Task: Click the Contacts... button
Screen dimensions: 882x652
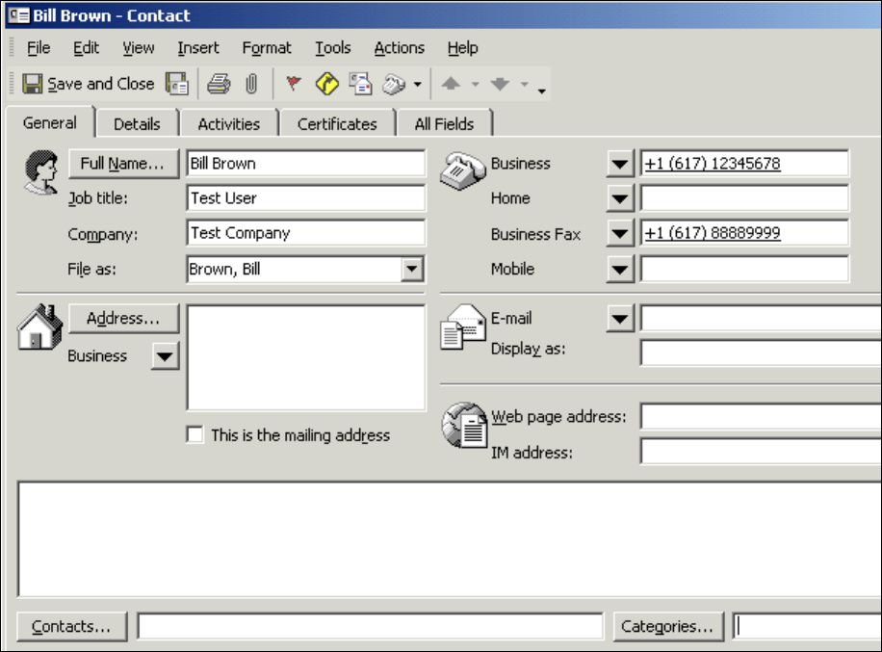Action: tap(71, 626)
